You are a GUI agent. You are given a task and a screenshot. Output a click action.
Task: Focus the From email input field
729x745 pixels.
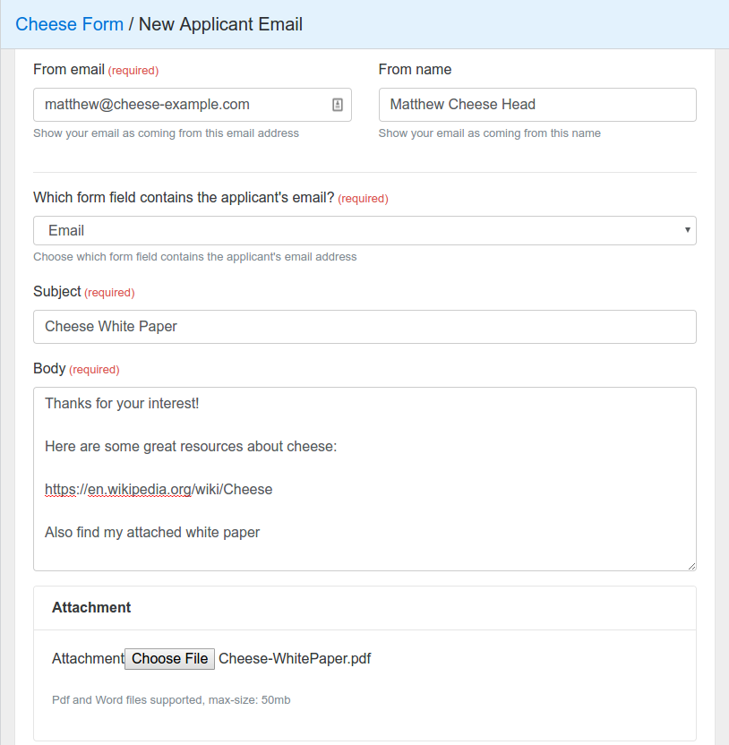pos(179,105)
